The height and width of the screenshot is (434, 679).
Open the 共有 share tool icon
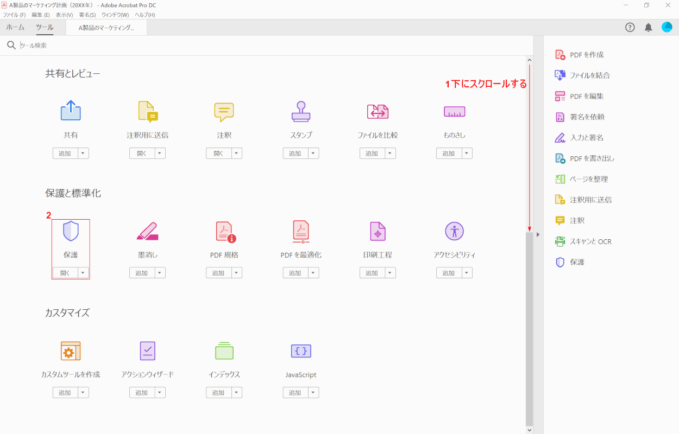(x=71, y=111)
